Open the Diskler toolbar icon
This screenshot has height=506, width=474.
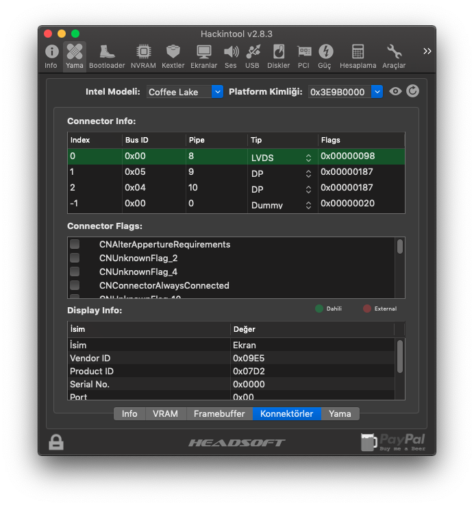[x=278, y=56]
